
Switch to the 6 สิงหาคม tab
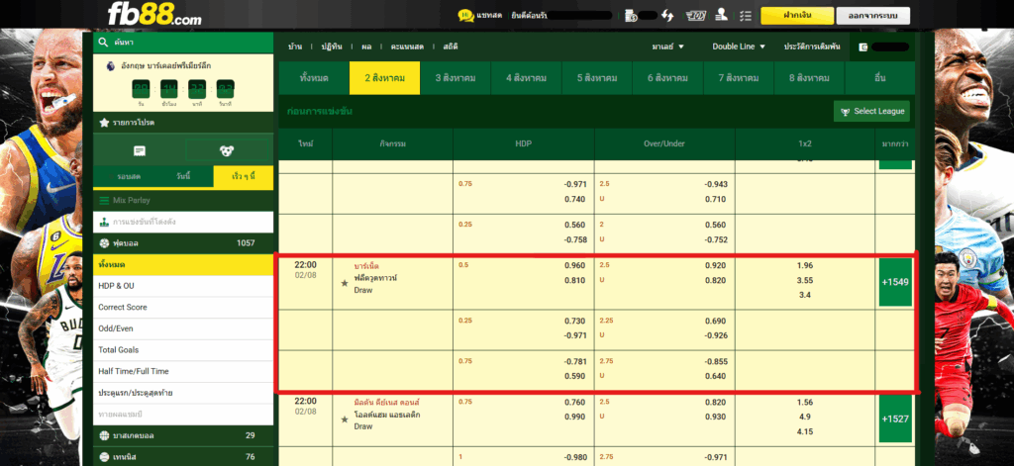pyautogui.click(x=667, y=78)
